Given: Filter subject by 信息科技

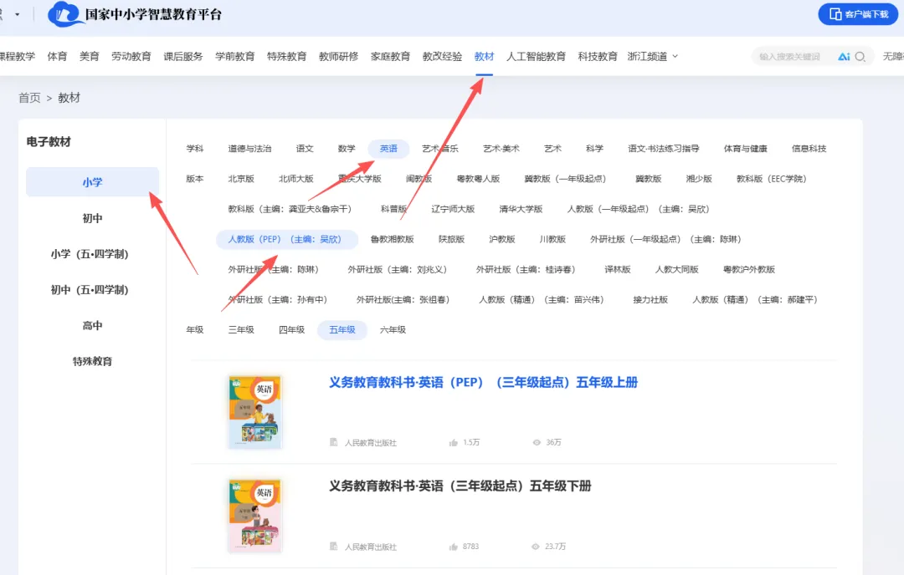Looking at the screenshot, I should [x=809, y=149].
